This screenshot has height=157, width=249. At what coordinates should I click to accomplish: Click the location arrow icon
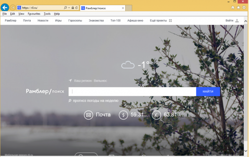70,81
